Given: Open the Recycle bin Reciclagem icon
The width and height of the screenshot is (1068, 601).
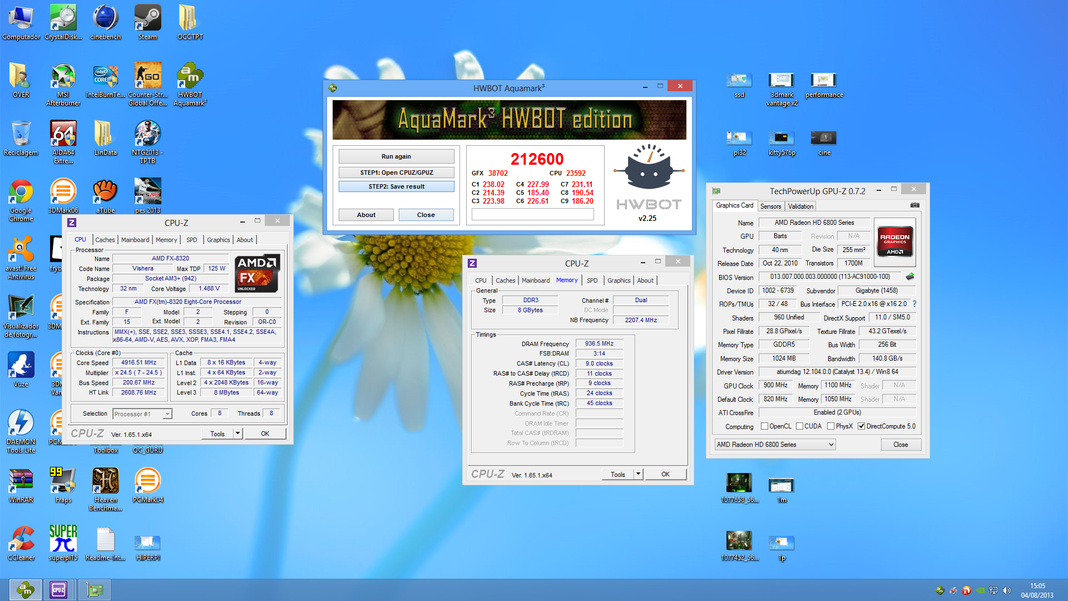Looking at the screenshot, I should 21,138.
